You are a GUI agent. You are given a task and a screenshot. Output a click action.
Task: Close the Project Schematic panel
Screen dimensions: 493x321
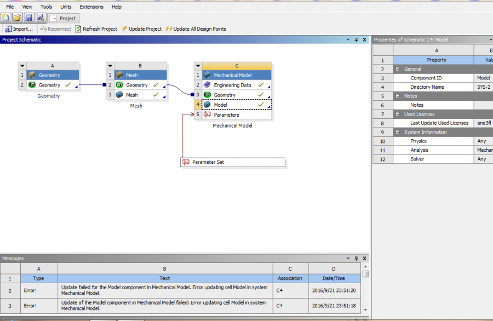click(x=365, y=39)
